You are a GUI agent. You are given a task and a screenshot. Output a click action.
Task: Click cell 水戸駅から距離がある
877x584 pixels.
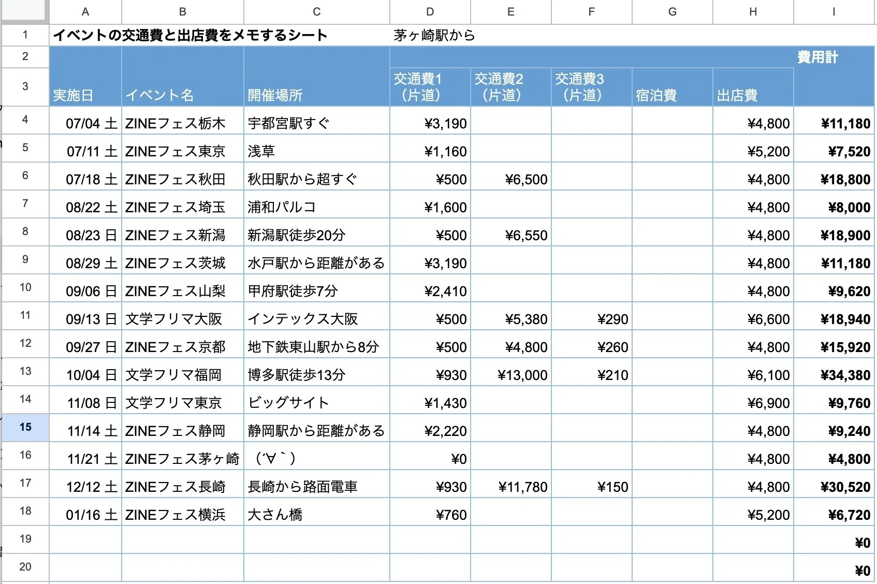pos(317,260)
